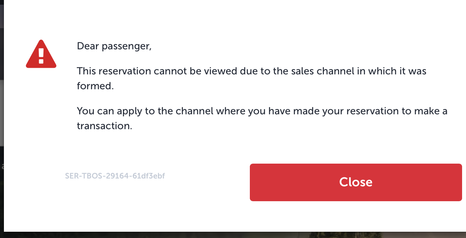Click the word "formed." in the message

(95, 86)
